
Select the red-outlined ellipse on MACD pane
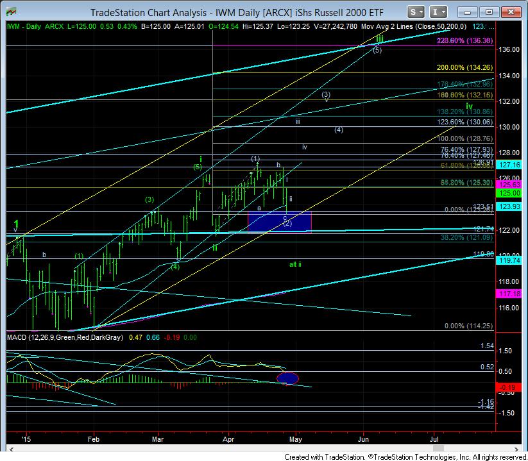[287, 378]
